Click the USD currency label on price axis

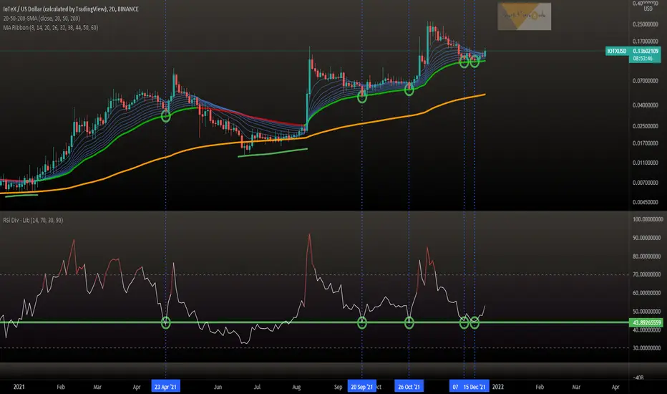point(648,9)
